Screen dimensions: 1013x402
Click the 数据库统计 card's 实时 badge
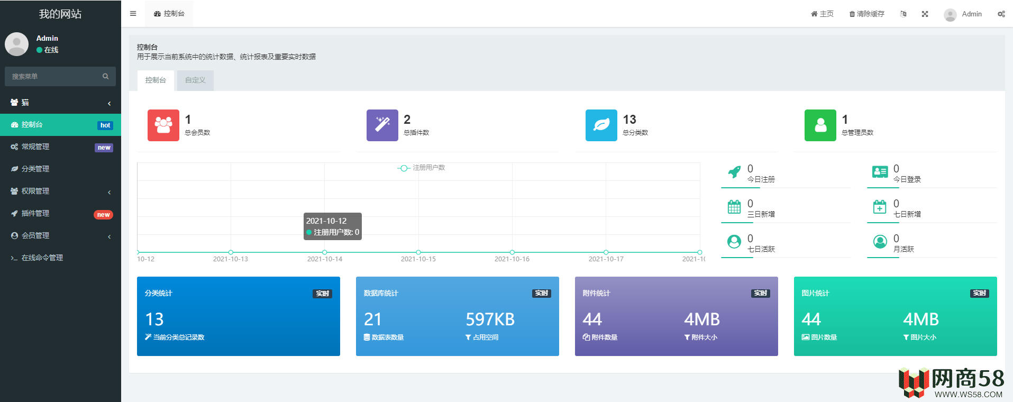(542, 294)
